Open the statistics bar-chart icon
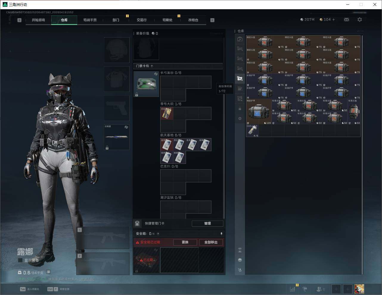 pyautogui.click(x=293, y=289)
